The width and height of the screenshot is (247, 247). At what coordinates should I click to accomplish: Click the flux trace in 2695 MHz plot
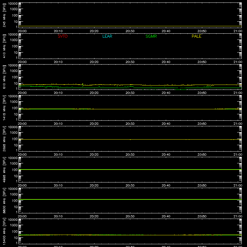click(130, 140)
